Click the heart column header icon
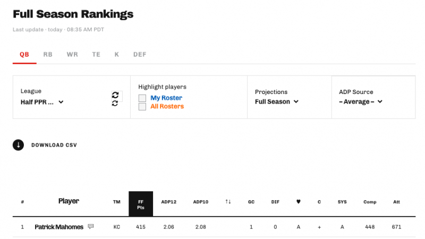This screenshot has height=239, width=425. coord(299,202)
